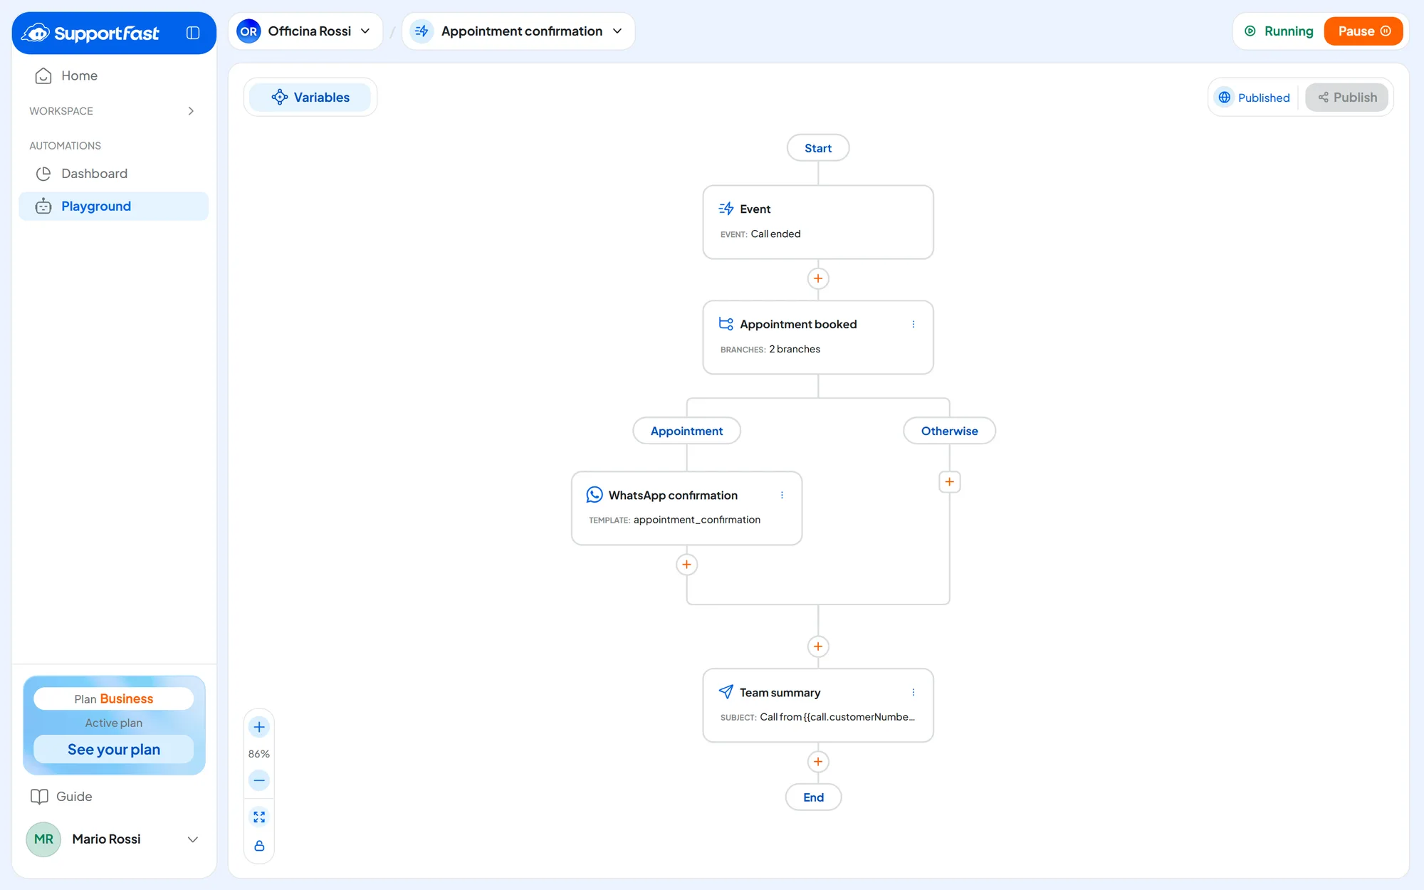Click the 86% zoom level
This screenshot has width=1424, height=890.
point(259,754)
